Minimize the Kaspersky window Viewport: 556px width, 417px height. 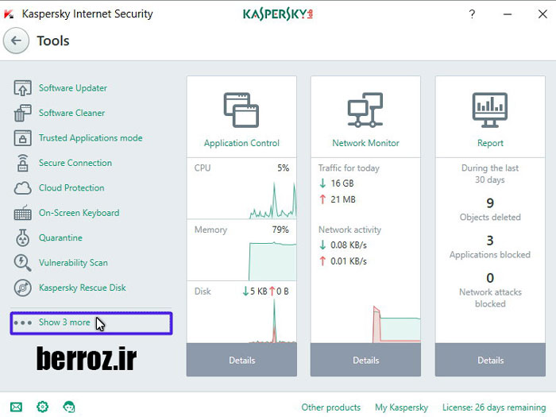point(508,14)
